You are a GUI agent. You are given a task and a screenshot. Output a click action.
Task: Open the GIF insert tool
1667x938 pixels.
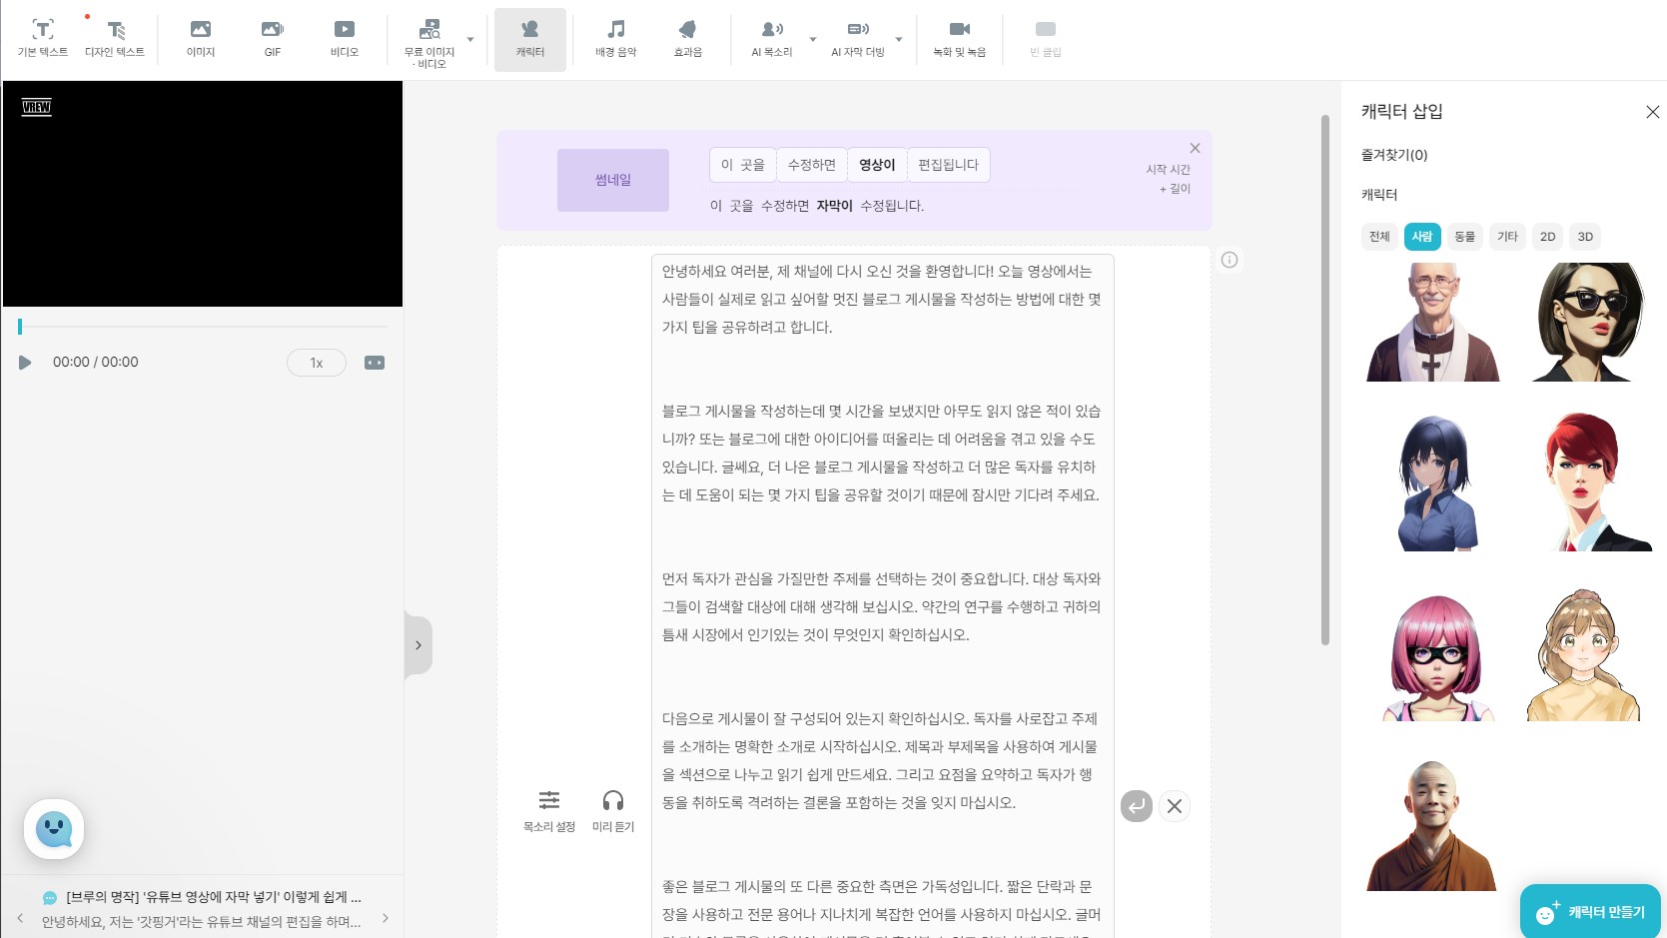[x=273, y=39]
